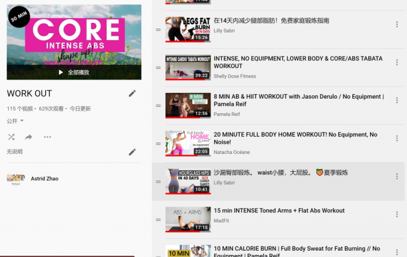Click the 115 个视频 video count text
407x257 pixels.
click(20, 109)
